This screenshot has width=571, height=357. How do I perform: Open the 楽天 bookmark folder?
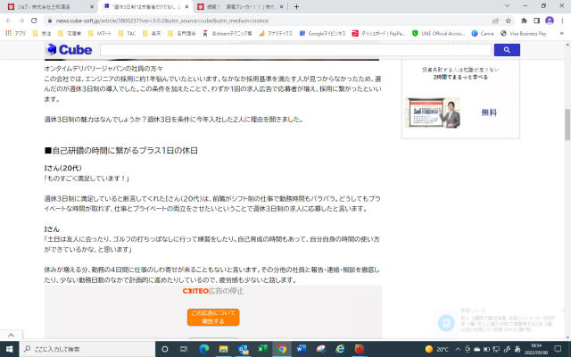pos(152,34)
